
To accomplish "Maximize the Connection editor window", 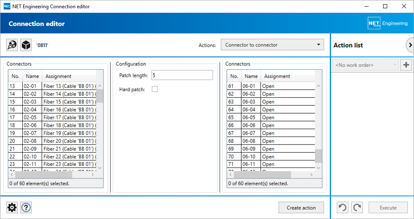I will point(385,6).
